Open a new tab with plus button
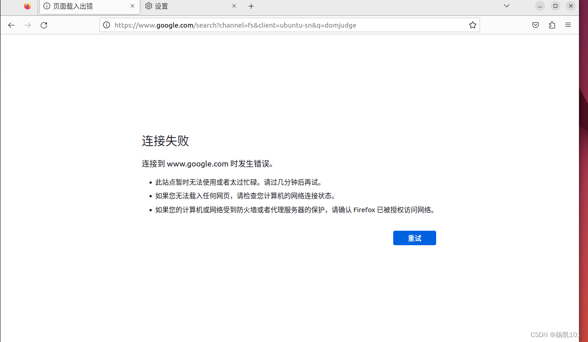This screenshot has height=342, width=588. [x=251, y=6]
